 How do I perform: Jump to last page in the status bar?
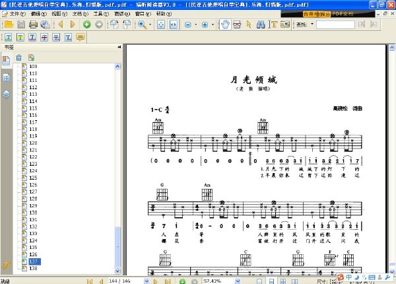(168, 281)
